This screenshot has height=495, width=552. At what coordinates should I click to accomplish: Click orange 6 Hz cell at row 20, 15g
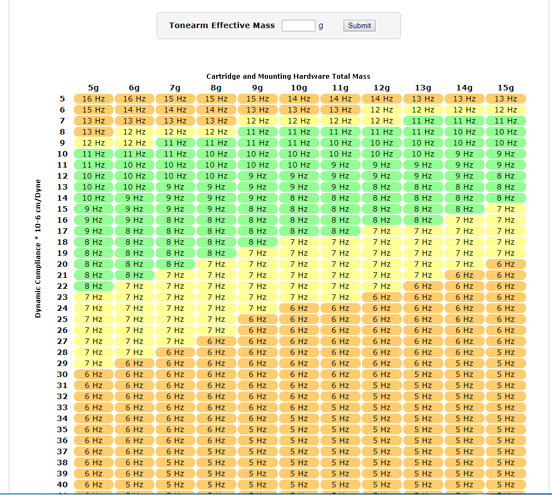pos(506,264)
